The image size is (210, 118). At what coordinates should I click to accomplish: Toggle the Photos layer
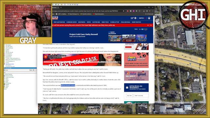[x=7, y=80]
